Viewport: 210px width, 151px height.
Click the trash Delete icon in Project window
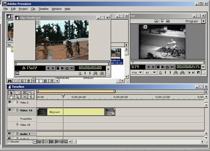[29, 81]
